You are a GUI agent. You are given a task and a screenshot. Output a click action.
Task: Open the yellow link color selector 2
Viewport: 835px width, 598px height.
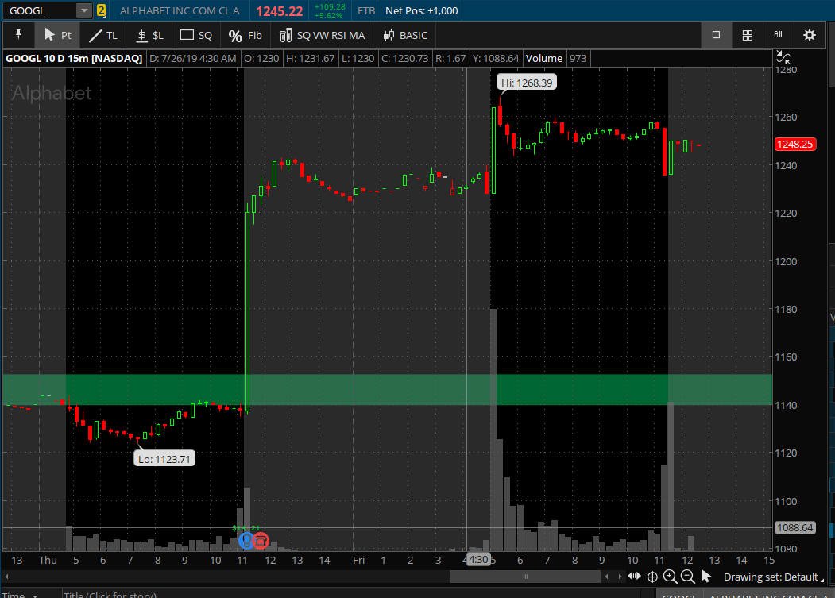tap(101, 10)
